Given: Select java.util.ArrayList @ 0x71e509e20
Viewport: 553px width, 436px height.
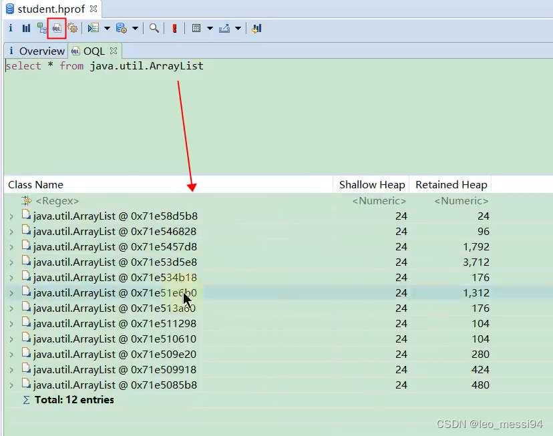Looking at the screenshot, I should (115, 355).
